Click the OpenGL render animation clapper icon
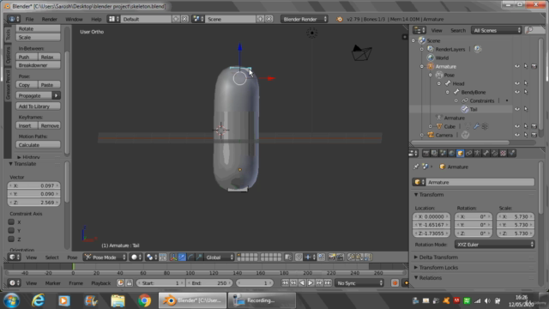Screen dimensions: 549x309 [340, 257]
